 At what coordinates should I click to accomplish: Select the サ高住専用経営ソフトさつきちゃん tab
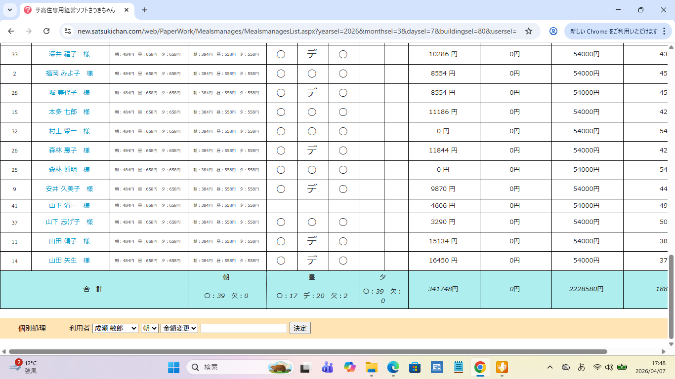coord(74,10)
